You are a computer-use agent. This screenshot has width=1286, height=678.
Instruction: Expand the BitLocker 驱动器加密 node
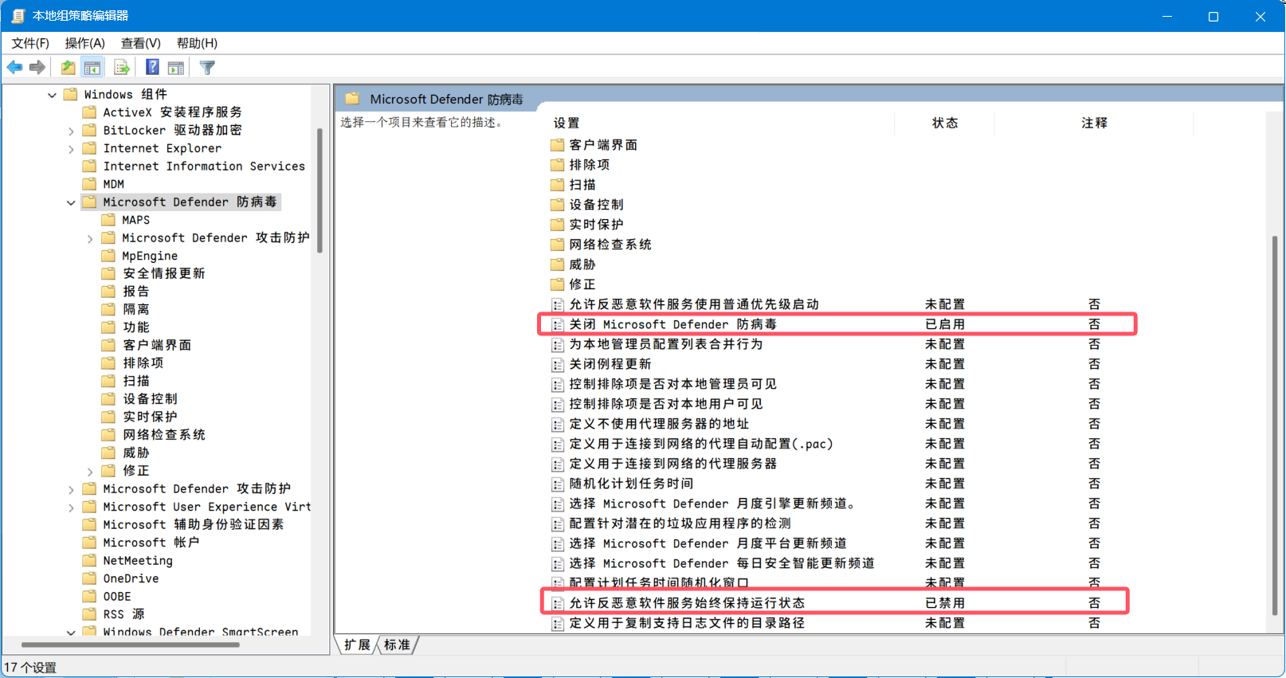(71, 131)
